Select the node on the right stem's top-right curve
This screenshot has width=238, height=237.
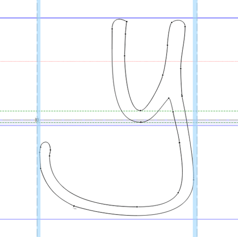click(x=185, y=27)
